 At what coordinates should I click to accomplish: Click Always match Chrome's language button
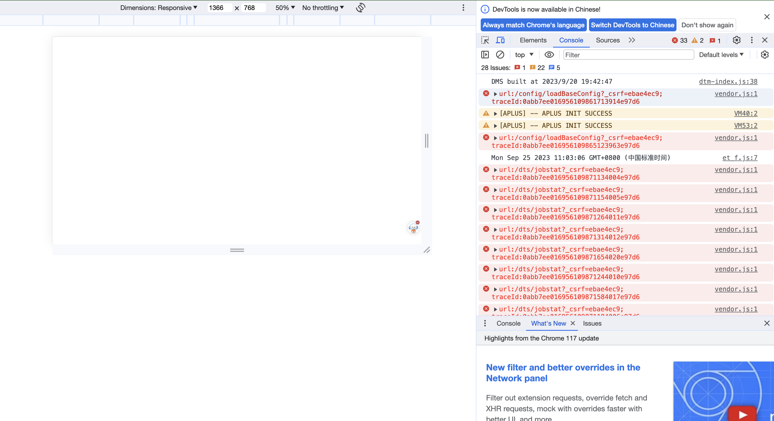pyautogui.click(x=533, y=25)
